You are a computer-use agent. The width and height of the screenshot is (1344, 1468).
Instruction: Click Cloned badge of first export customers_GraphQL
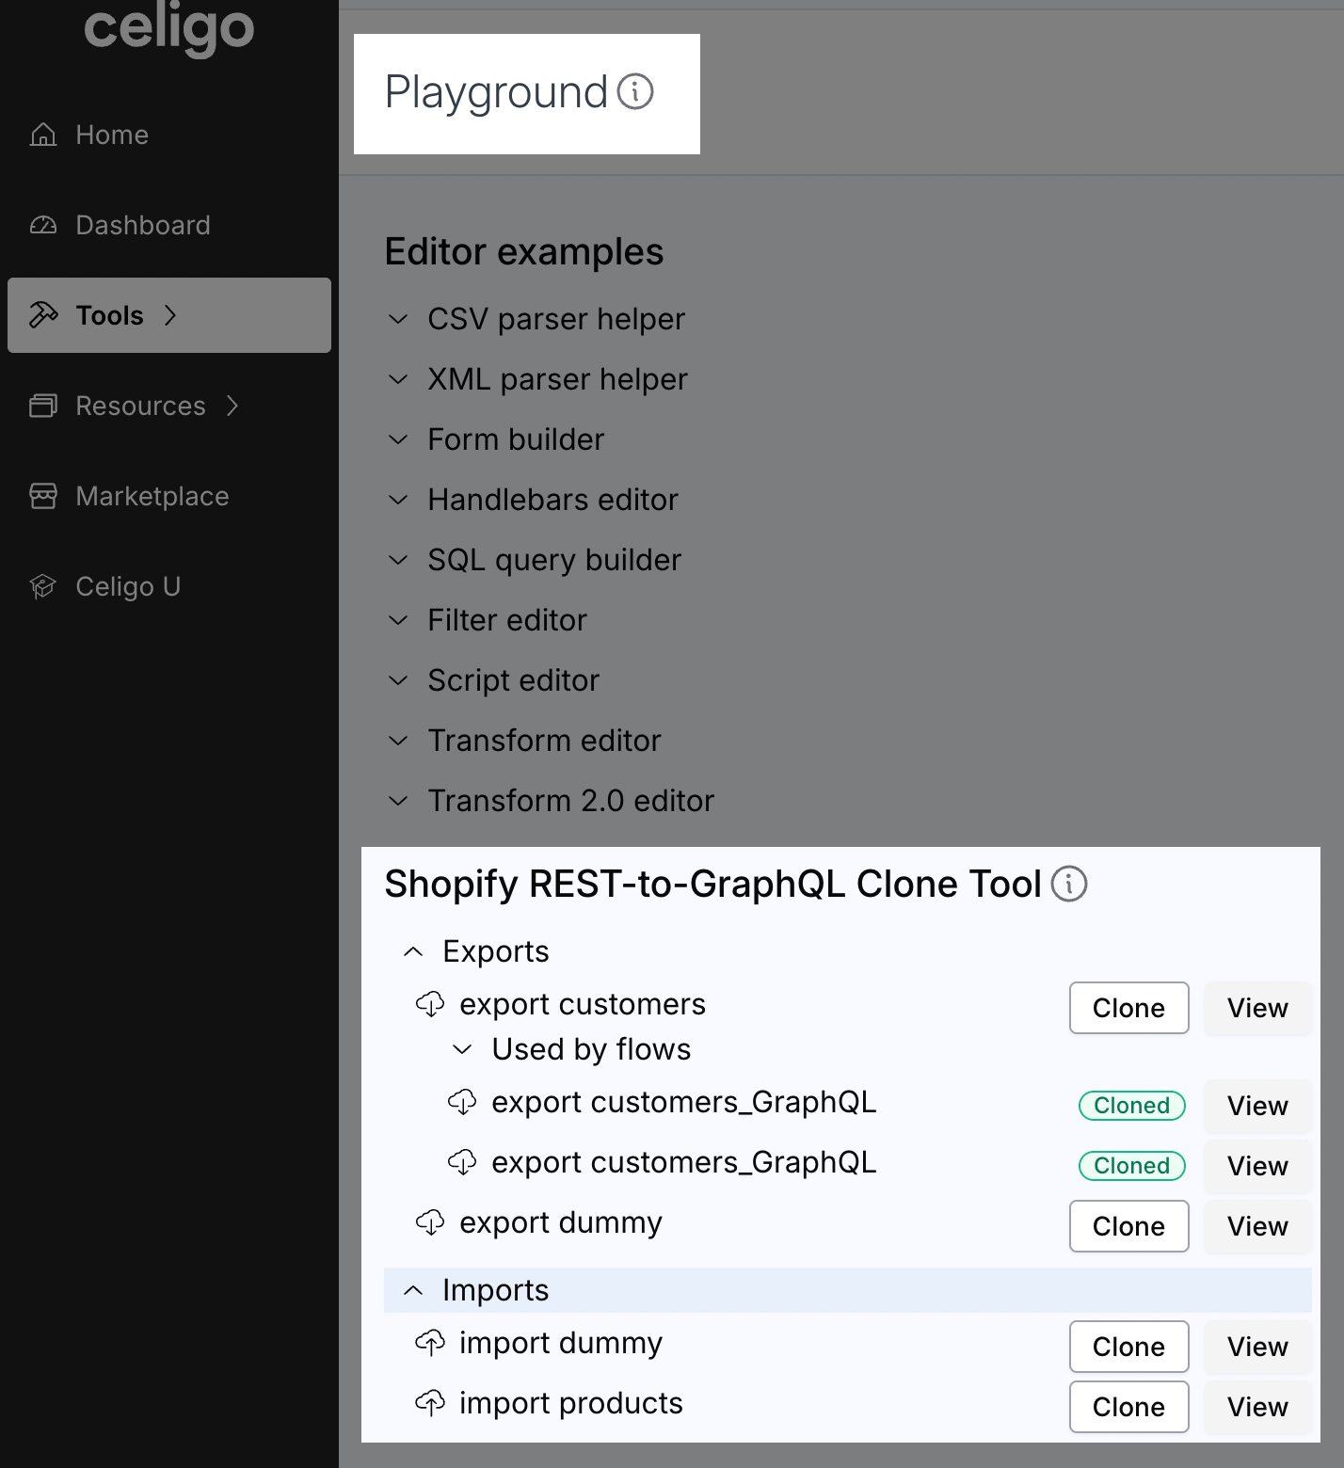(x=1132, y=1106)
